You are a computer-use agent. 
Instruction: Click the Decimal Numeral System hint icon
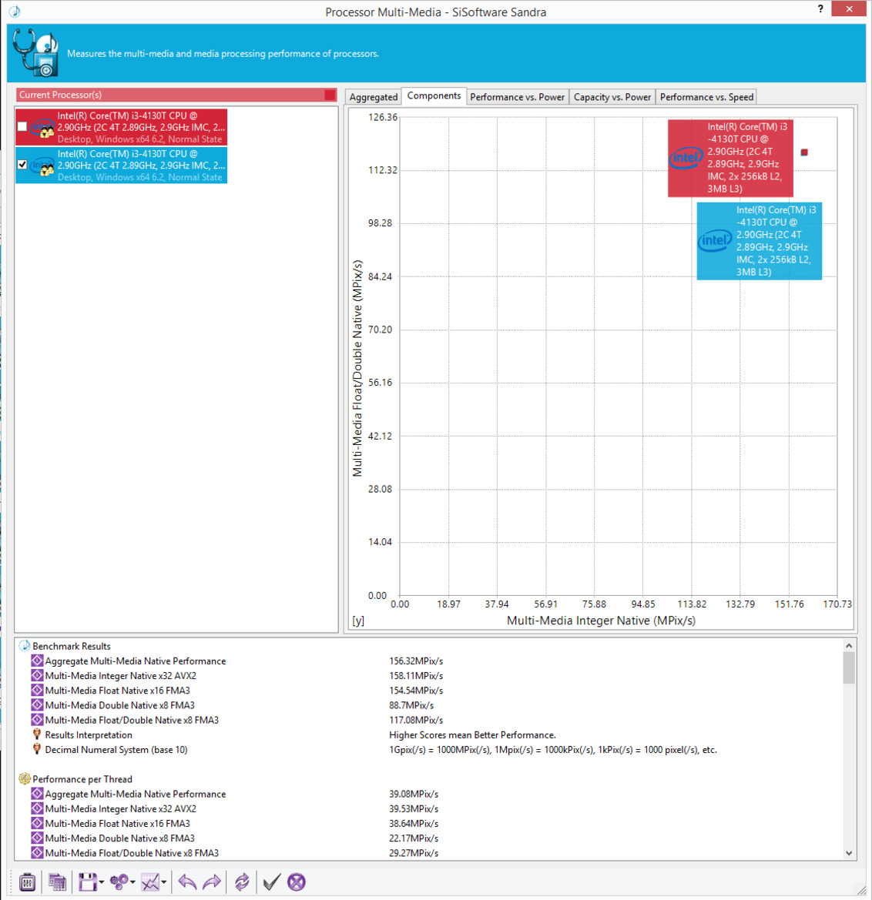[37, 750]
